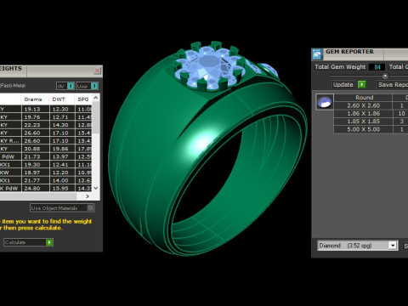Screen dimensions: 408x306
Task: Click the scroll-right arrow under weights table
Action: click(88, 196)
